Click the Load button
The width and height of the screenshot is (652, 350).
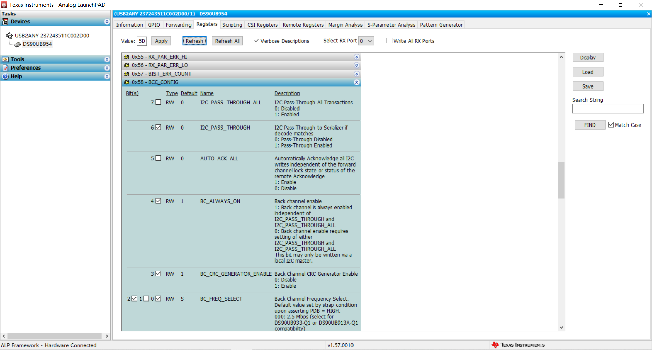(x=588, y=72)
